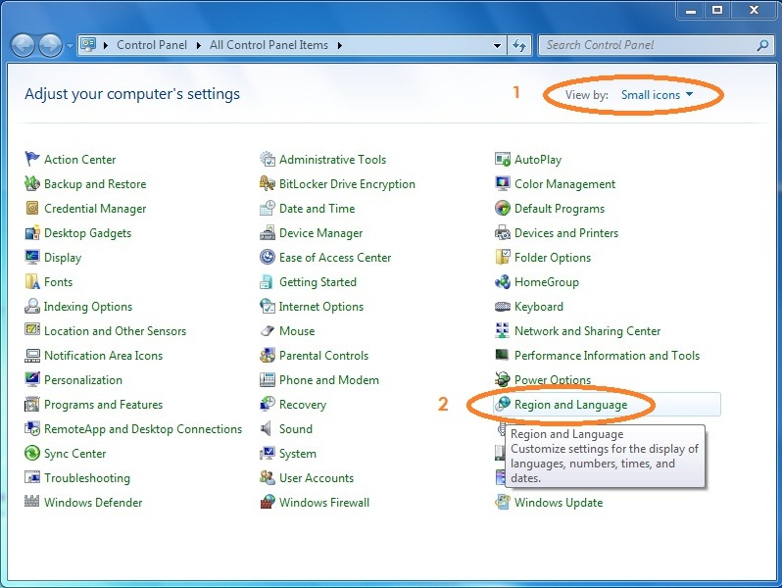The width and height of the screenshot is (782, 588).
Task: Click the Forward navigation button
Action: tap(50, 45)
